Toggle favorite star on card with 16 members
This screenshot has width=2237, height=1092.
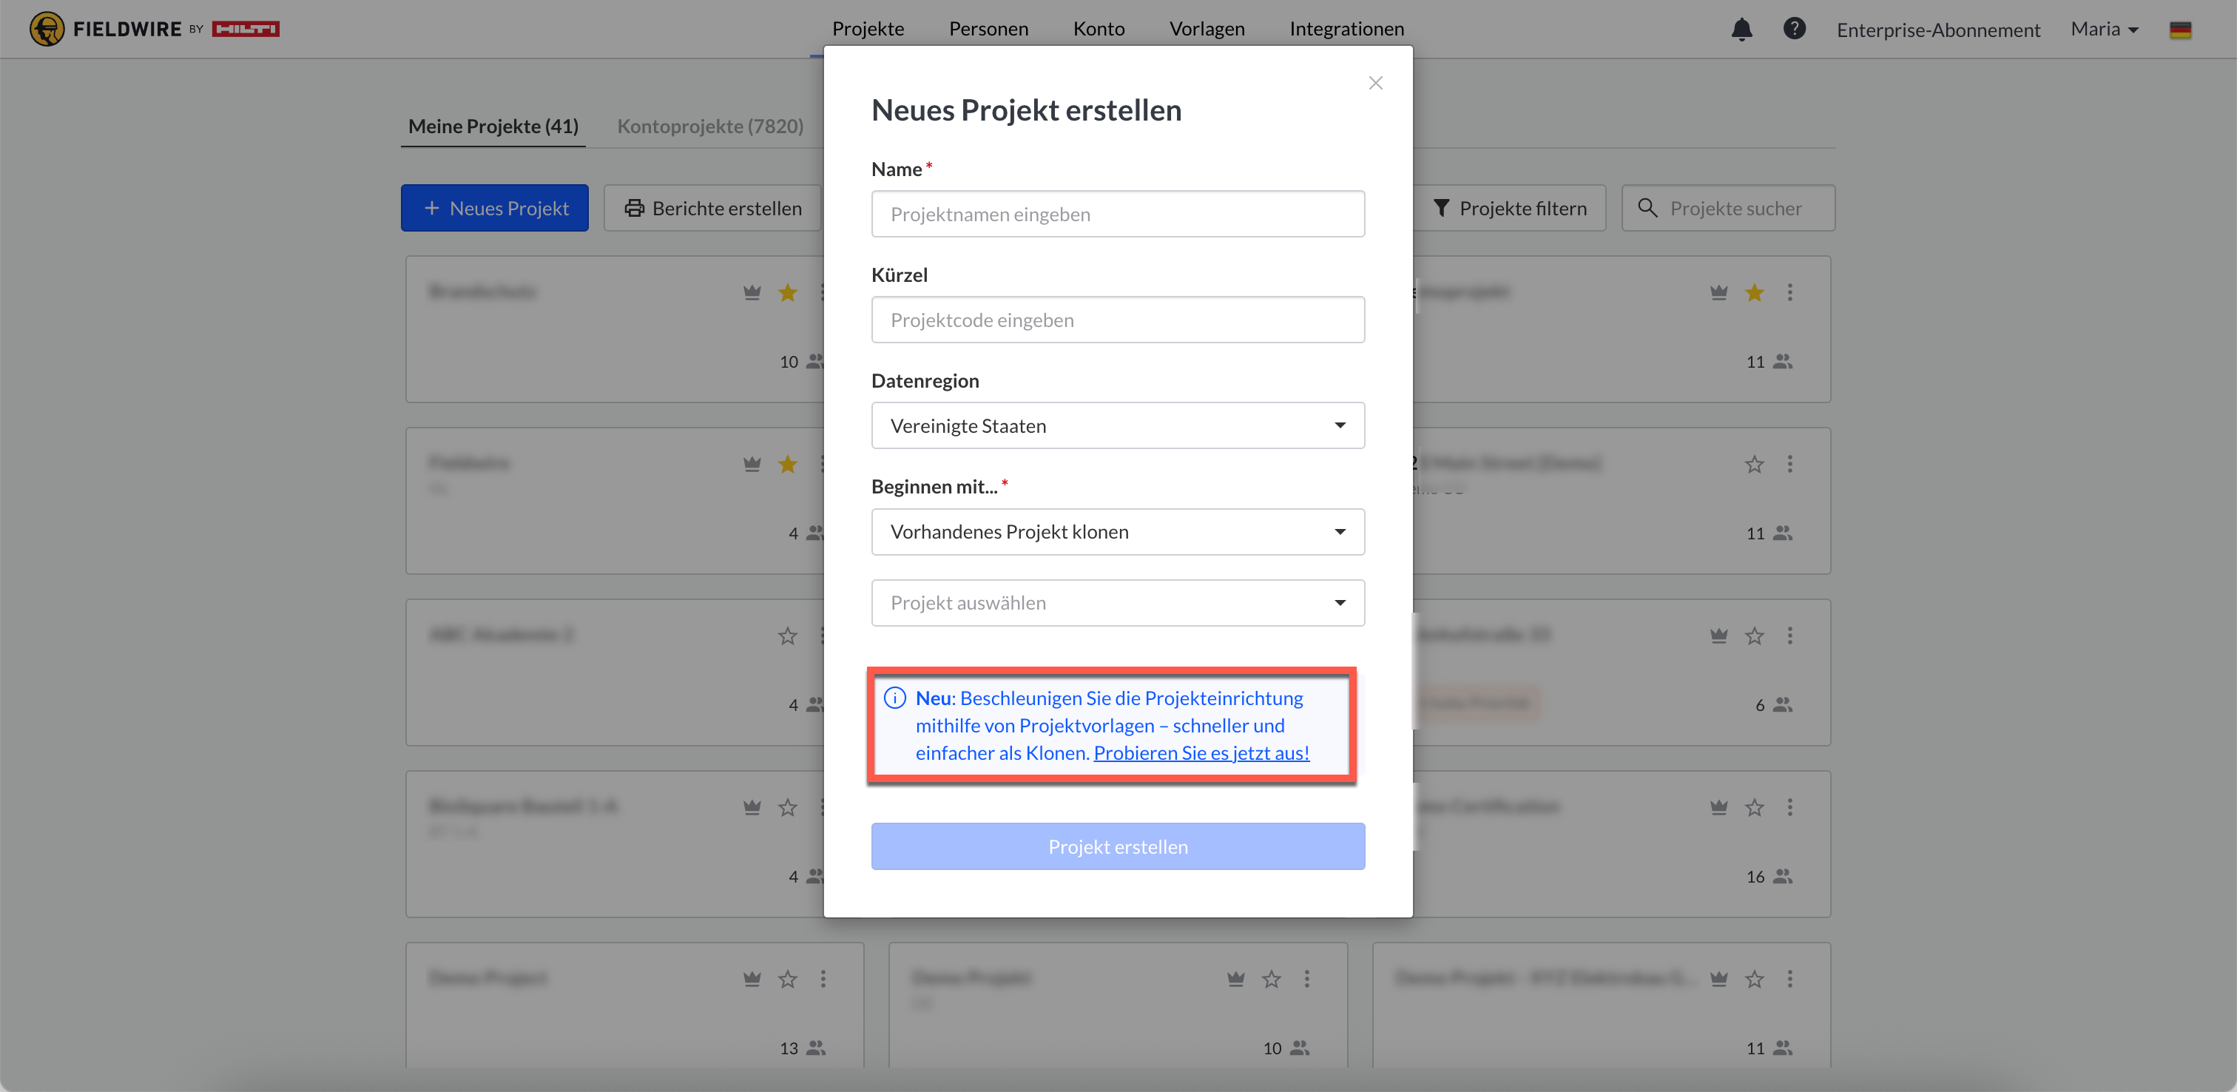[1754, 807]
